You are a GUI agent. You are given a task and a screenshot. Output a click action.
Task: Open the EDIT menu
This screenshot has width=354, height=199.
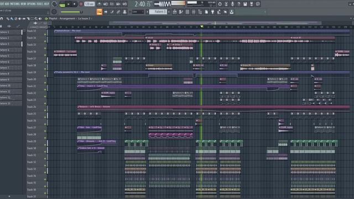point(2,4)
